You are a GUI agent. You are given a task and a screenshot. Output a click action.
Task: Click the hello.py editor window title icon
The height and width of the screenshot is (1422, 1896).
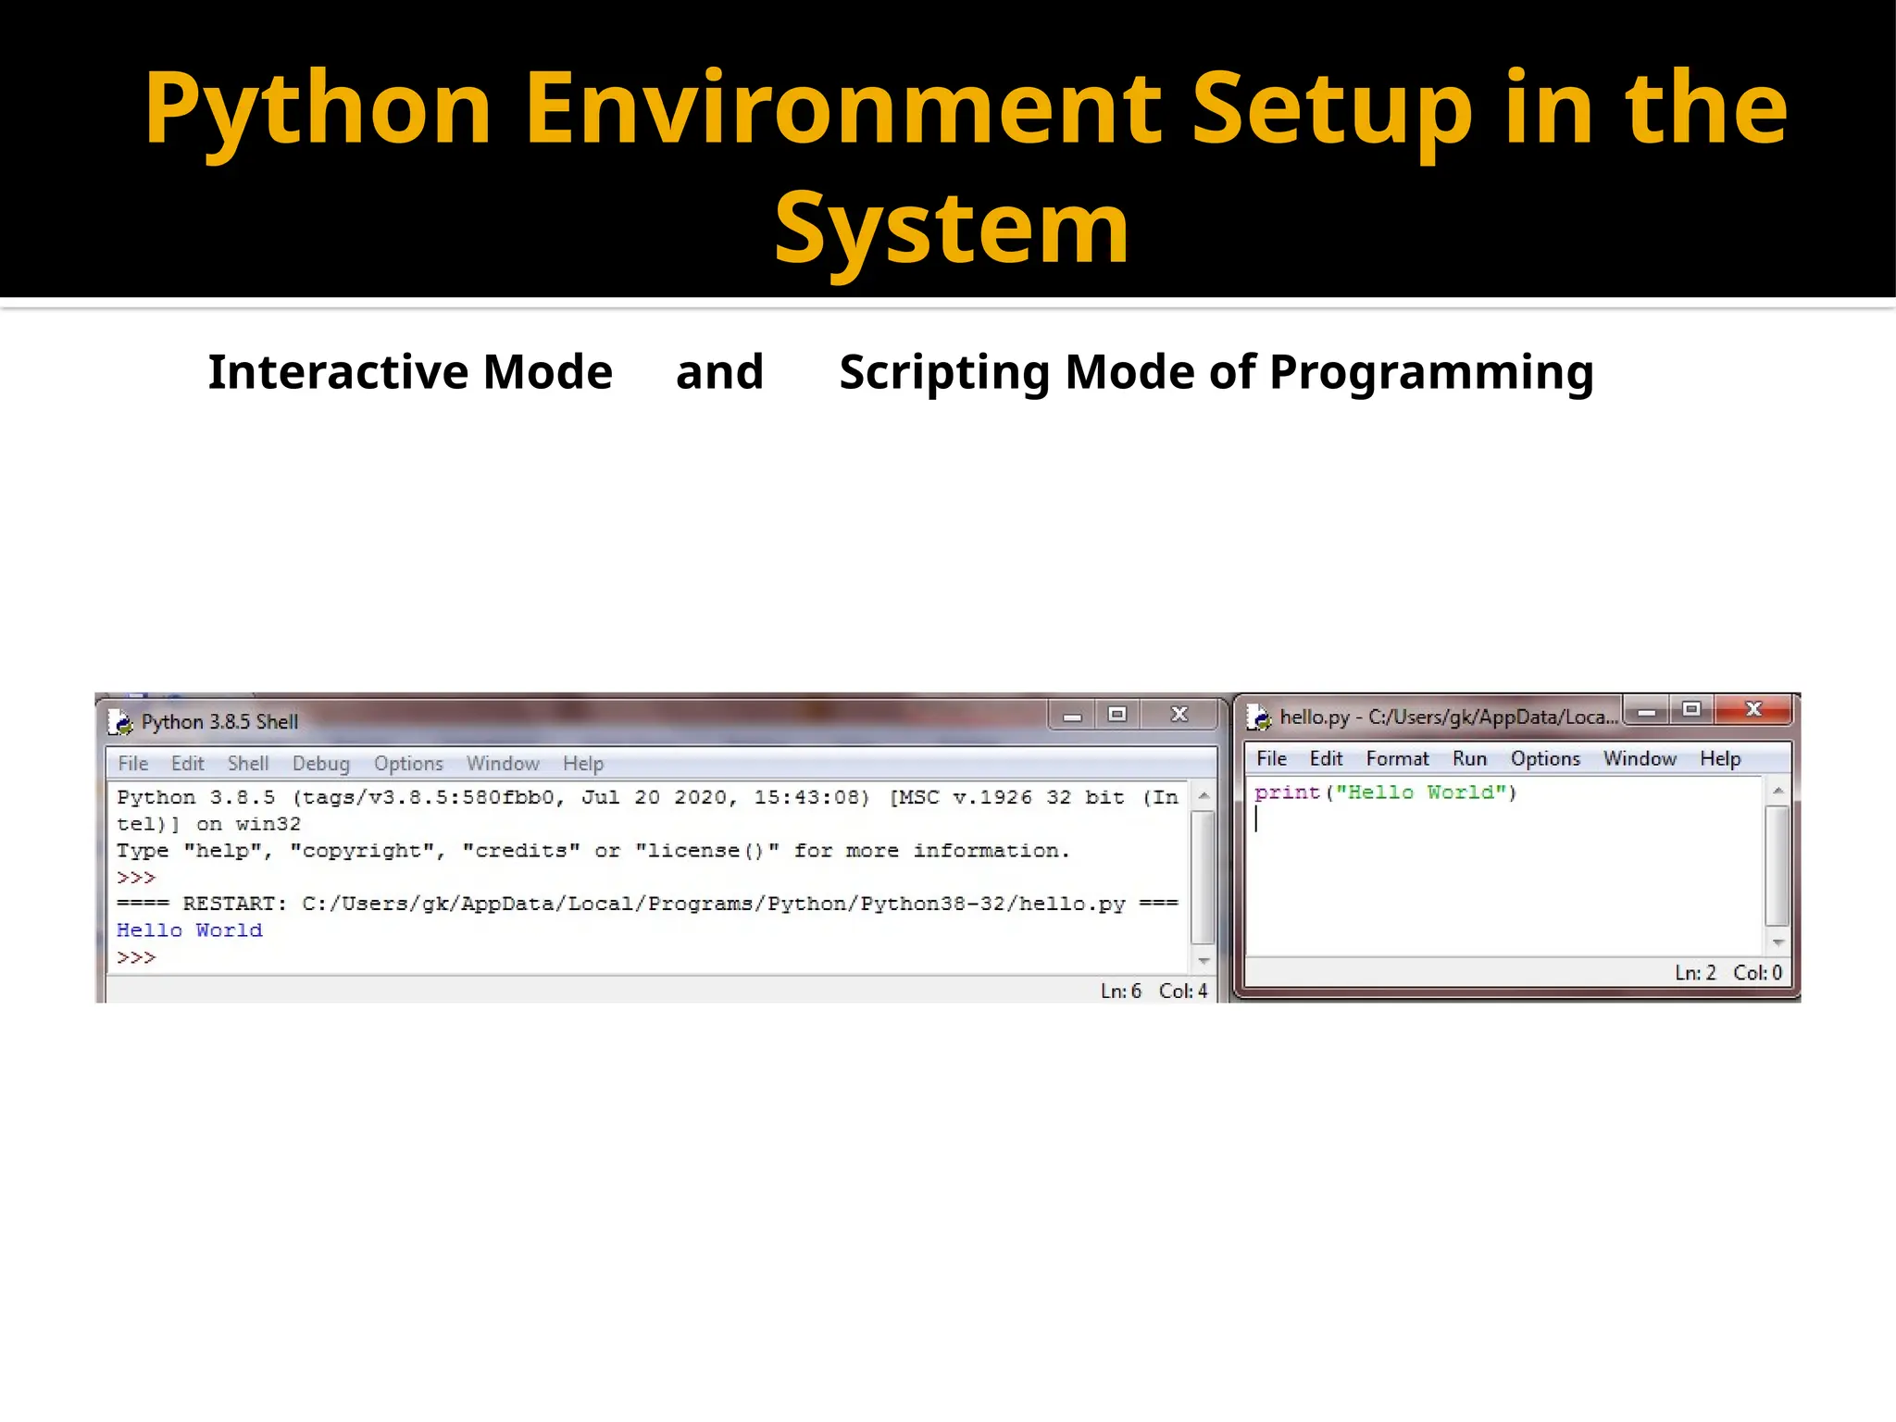pyautogui.click(x=1259, y=717)
